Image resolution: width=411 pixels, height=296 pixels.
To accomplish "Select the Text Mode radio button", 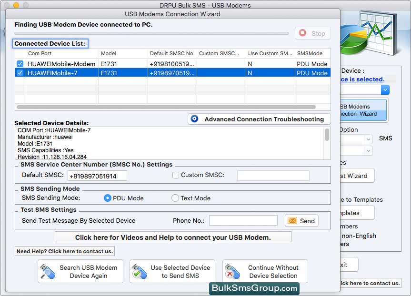I will coord(175,198).
